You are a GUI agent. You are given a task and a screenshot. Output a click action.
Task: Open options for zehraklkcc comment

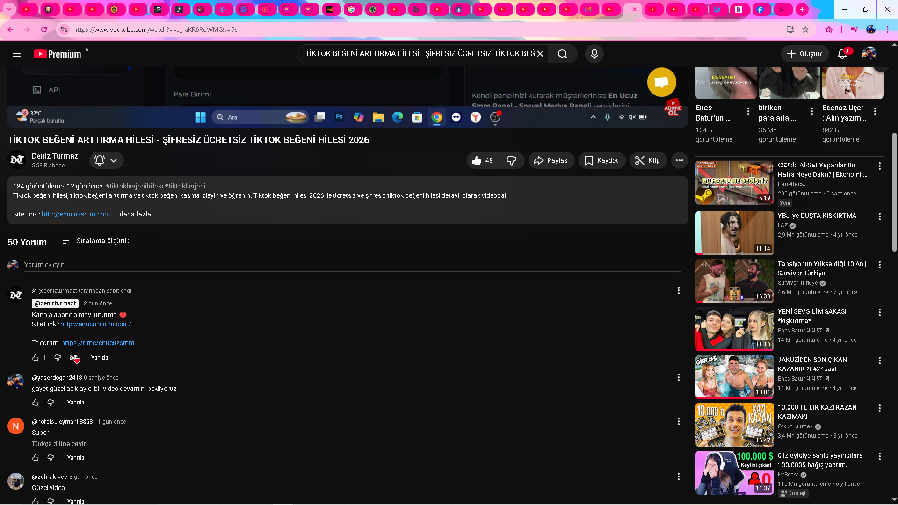pyautogui.click(x=679, y=476)
